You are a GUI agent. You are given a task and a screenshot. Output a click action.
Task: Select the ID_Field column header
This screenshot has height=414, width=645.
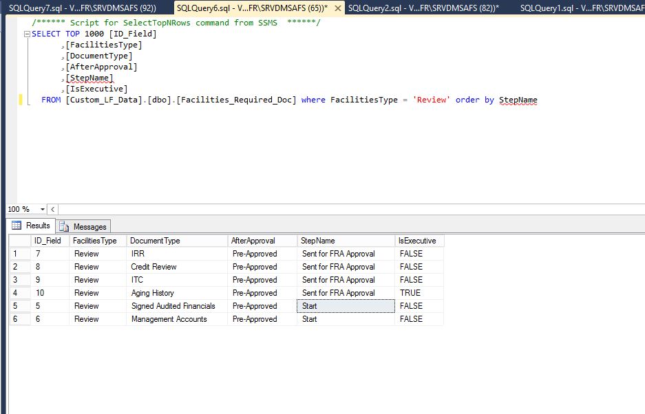click(x=47, y=241)
